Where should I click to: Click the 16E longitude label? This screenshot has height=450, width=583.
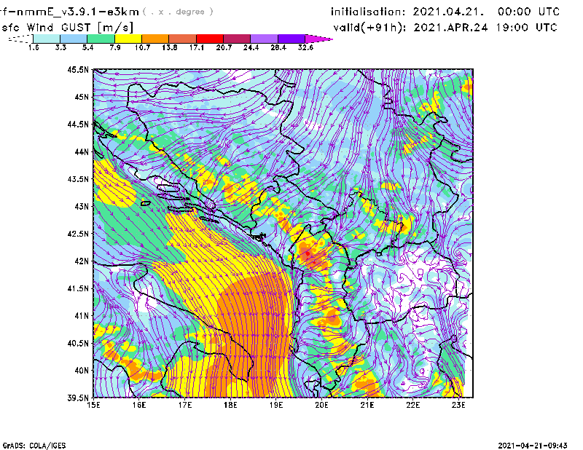[x=139, y=405]
